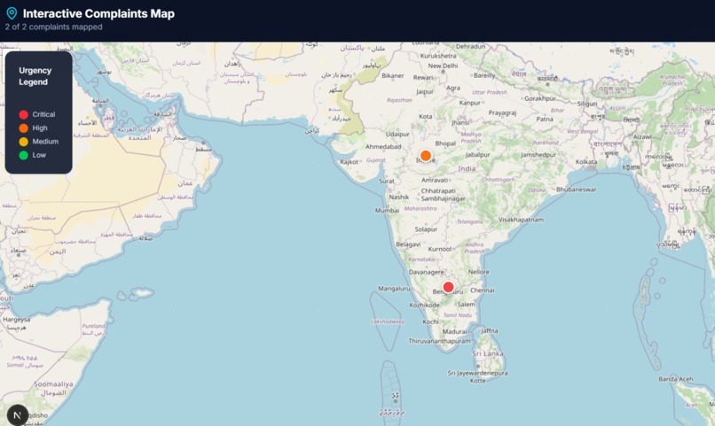715x426 pixels.
Task: Click the 'Bhubaneswar' city label
Action: tap(576, 190)
